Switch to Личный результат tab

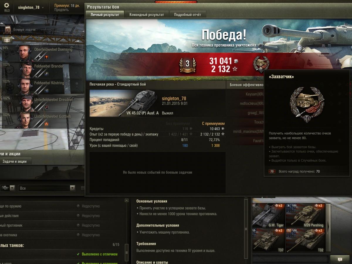tap(105, 14)
